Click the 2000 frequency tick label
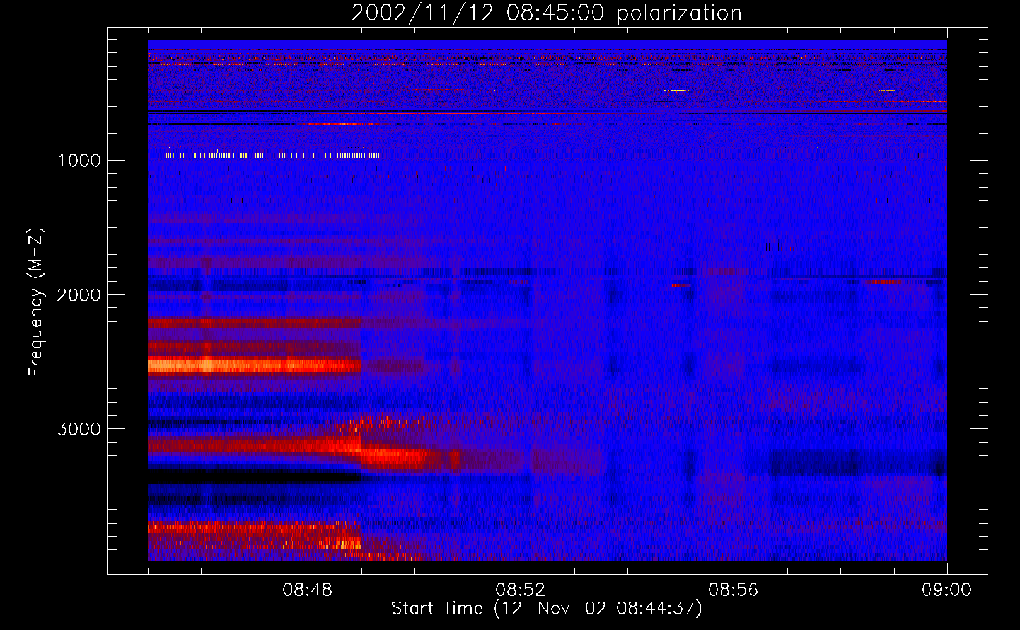This screenshot has height=630, width=1020. click(x=79, y=295)
